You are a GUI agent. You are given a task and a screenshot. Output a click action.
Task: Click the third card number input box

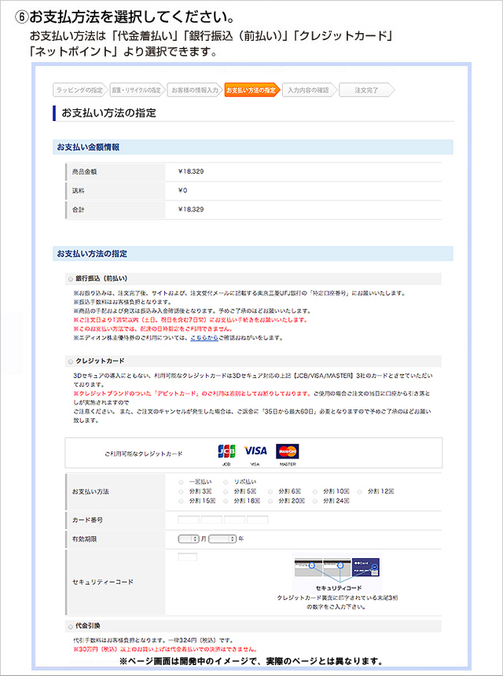tap(234, 520)
